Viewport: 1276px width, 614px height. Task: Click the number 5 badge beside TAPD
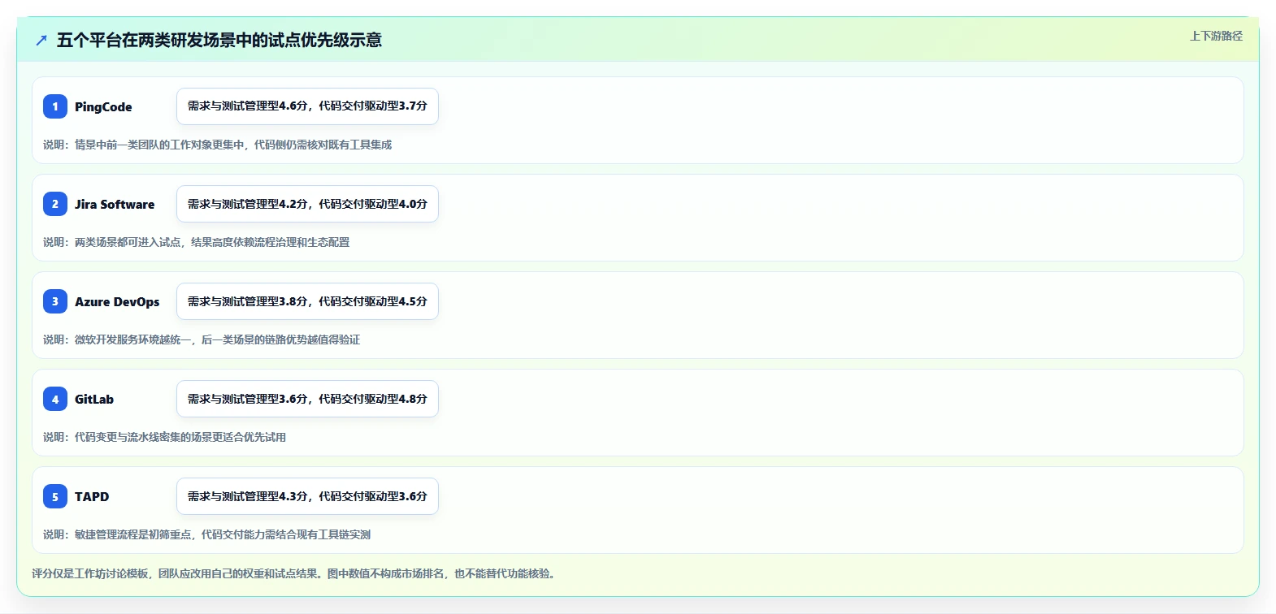[x=55, y=496]
